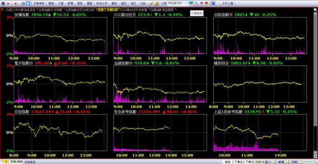Toggle the 登入 status checkbox
Viewport: 318px width, 164px height.
point(274,162)
